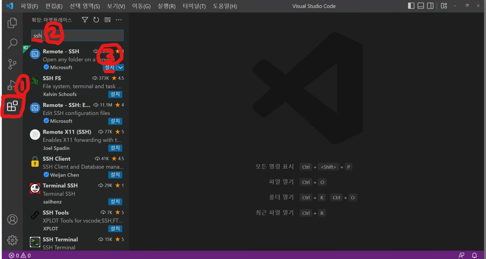Select the 'SSH Tools' extension title
This screenshot has height=259, width=486.
coord(56,212)
